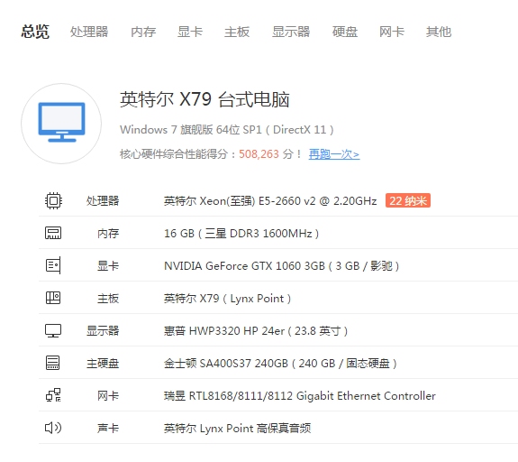Click the 声卡 row label
The height and width of the screenshot is (462, 518).
pos(108,429)
